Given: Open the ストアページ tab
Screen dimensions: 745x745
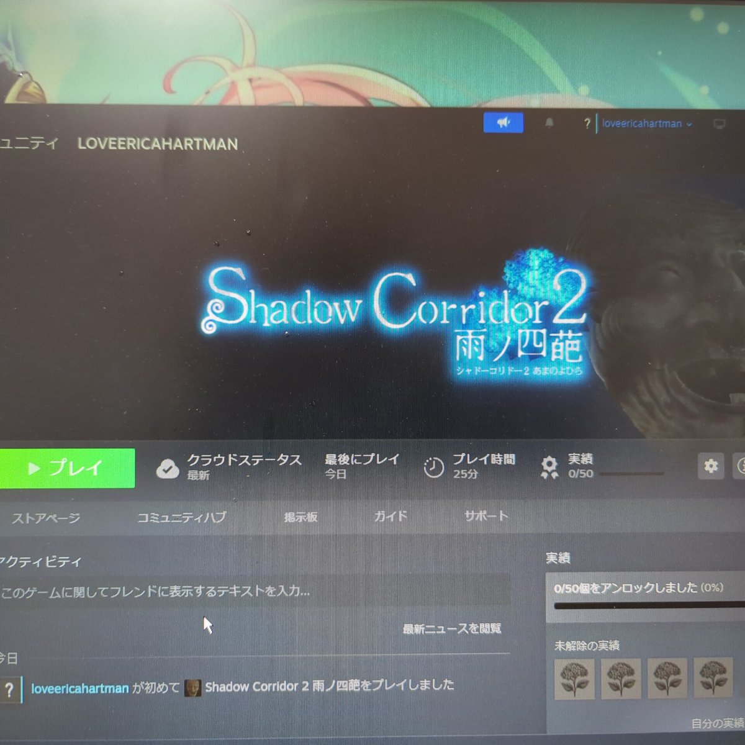Looking at the screenshot, I should (46, 518).
